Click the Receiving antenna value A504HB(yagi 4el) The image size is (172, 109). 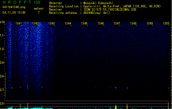pos(97,13)
